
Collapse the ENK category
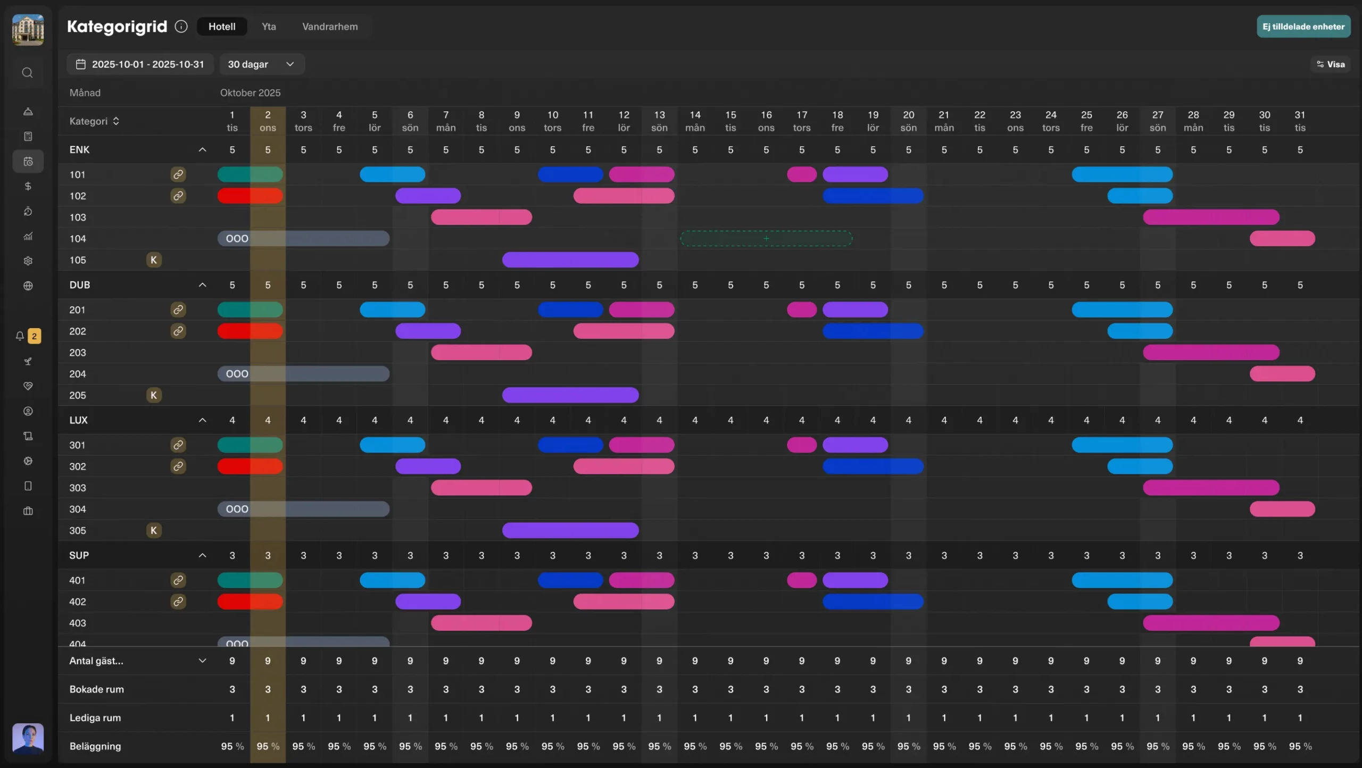click(x=202, y=150)
